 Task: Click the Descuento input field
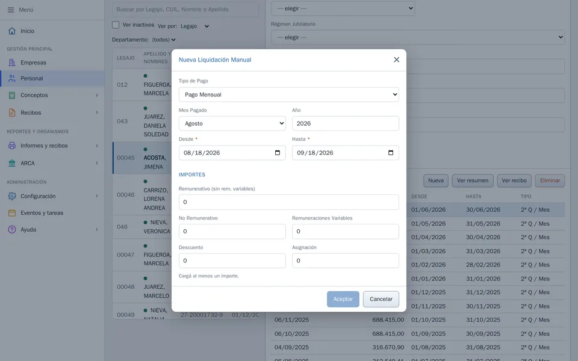[232, 261]
